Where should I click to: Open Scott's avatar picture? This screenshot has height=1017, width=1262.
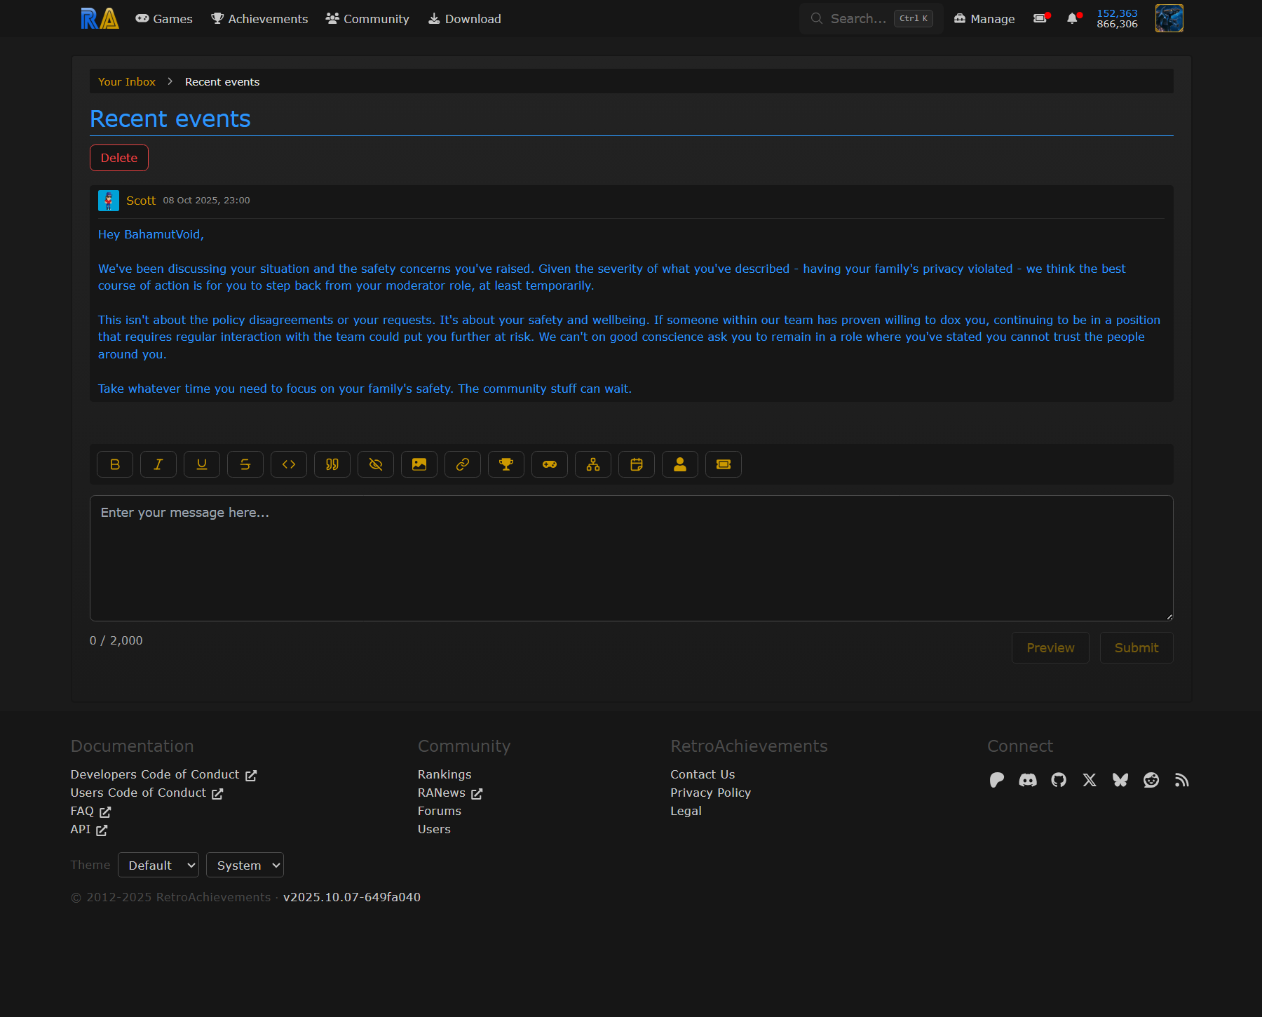[x=109, y=201]
